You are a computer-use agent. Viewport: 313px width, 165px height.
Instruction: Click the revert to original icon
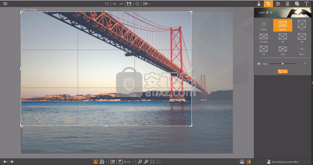107,4
